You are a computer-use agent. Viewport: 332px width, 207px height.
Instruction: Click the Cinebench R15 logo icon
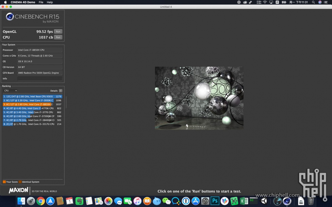pyautogui.click(x=10, y=17)
